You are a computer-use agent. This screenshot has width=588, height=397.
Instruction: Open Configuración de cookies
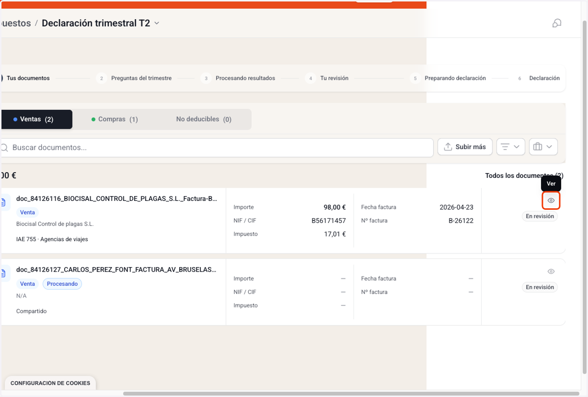pyautogui.click(x=50, y=383)
